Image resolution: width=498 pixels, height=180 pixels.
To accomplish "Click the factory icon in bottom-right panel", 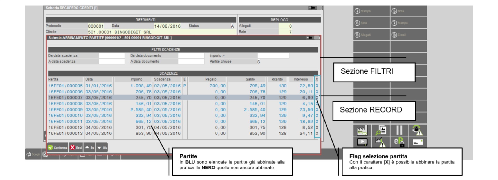I will (362, 130).
